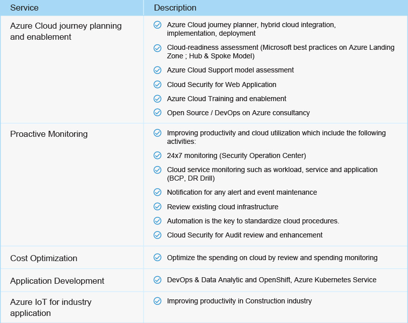Click check icon beside Review existing cloud infrastructure
The image size is (408, 323).
tap(158, 207)
